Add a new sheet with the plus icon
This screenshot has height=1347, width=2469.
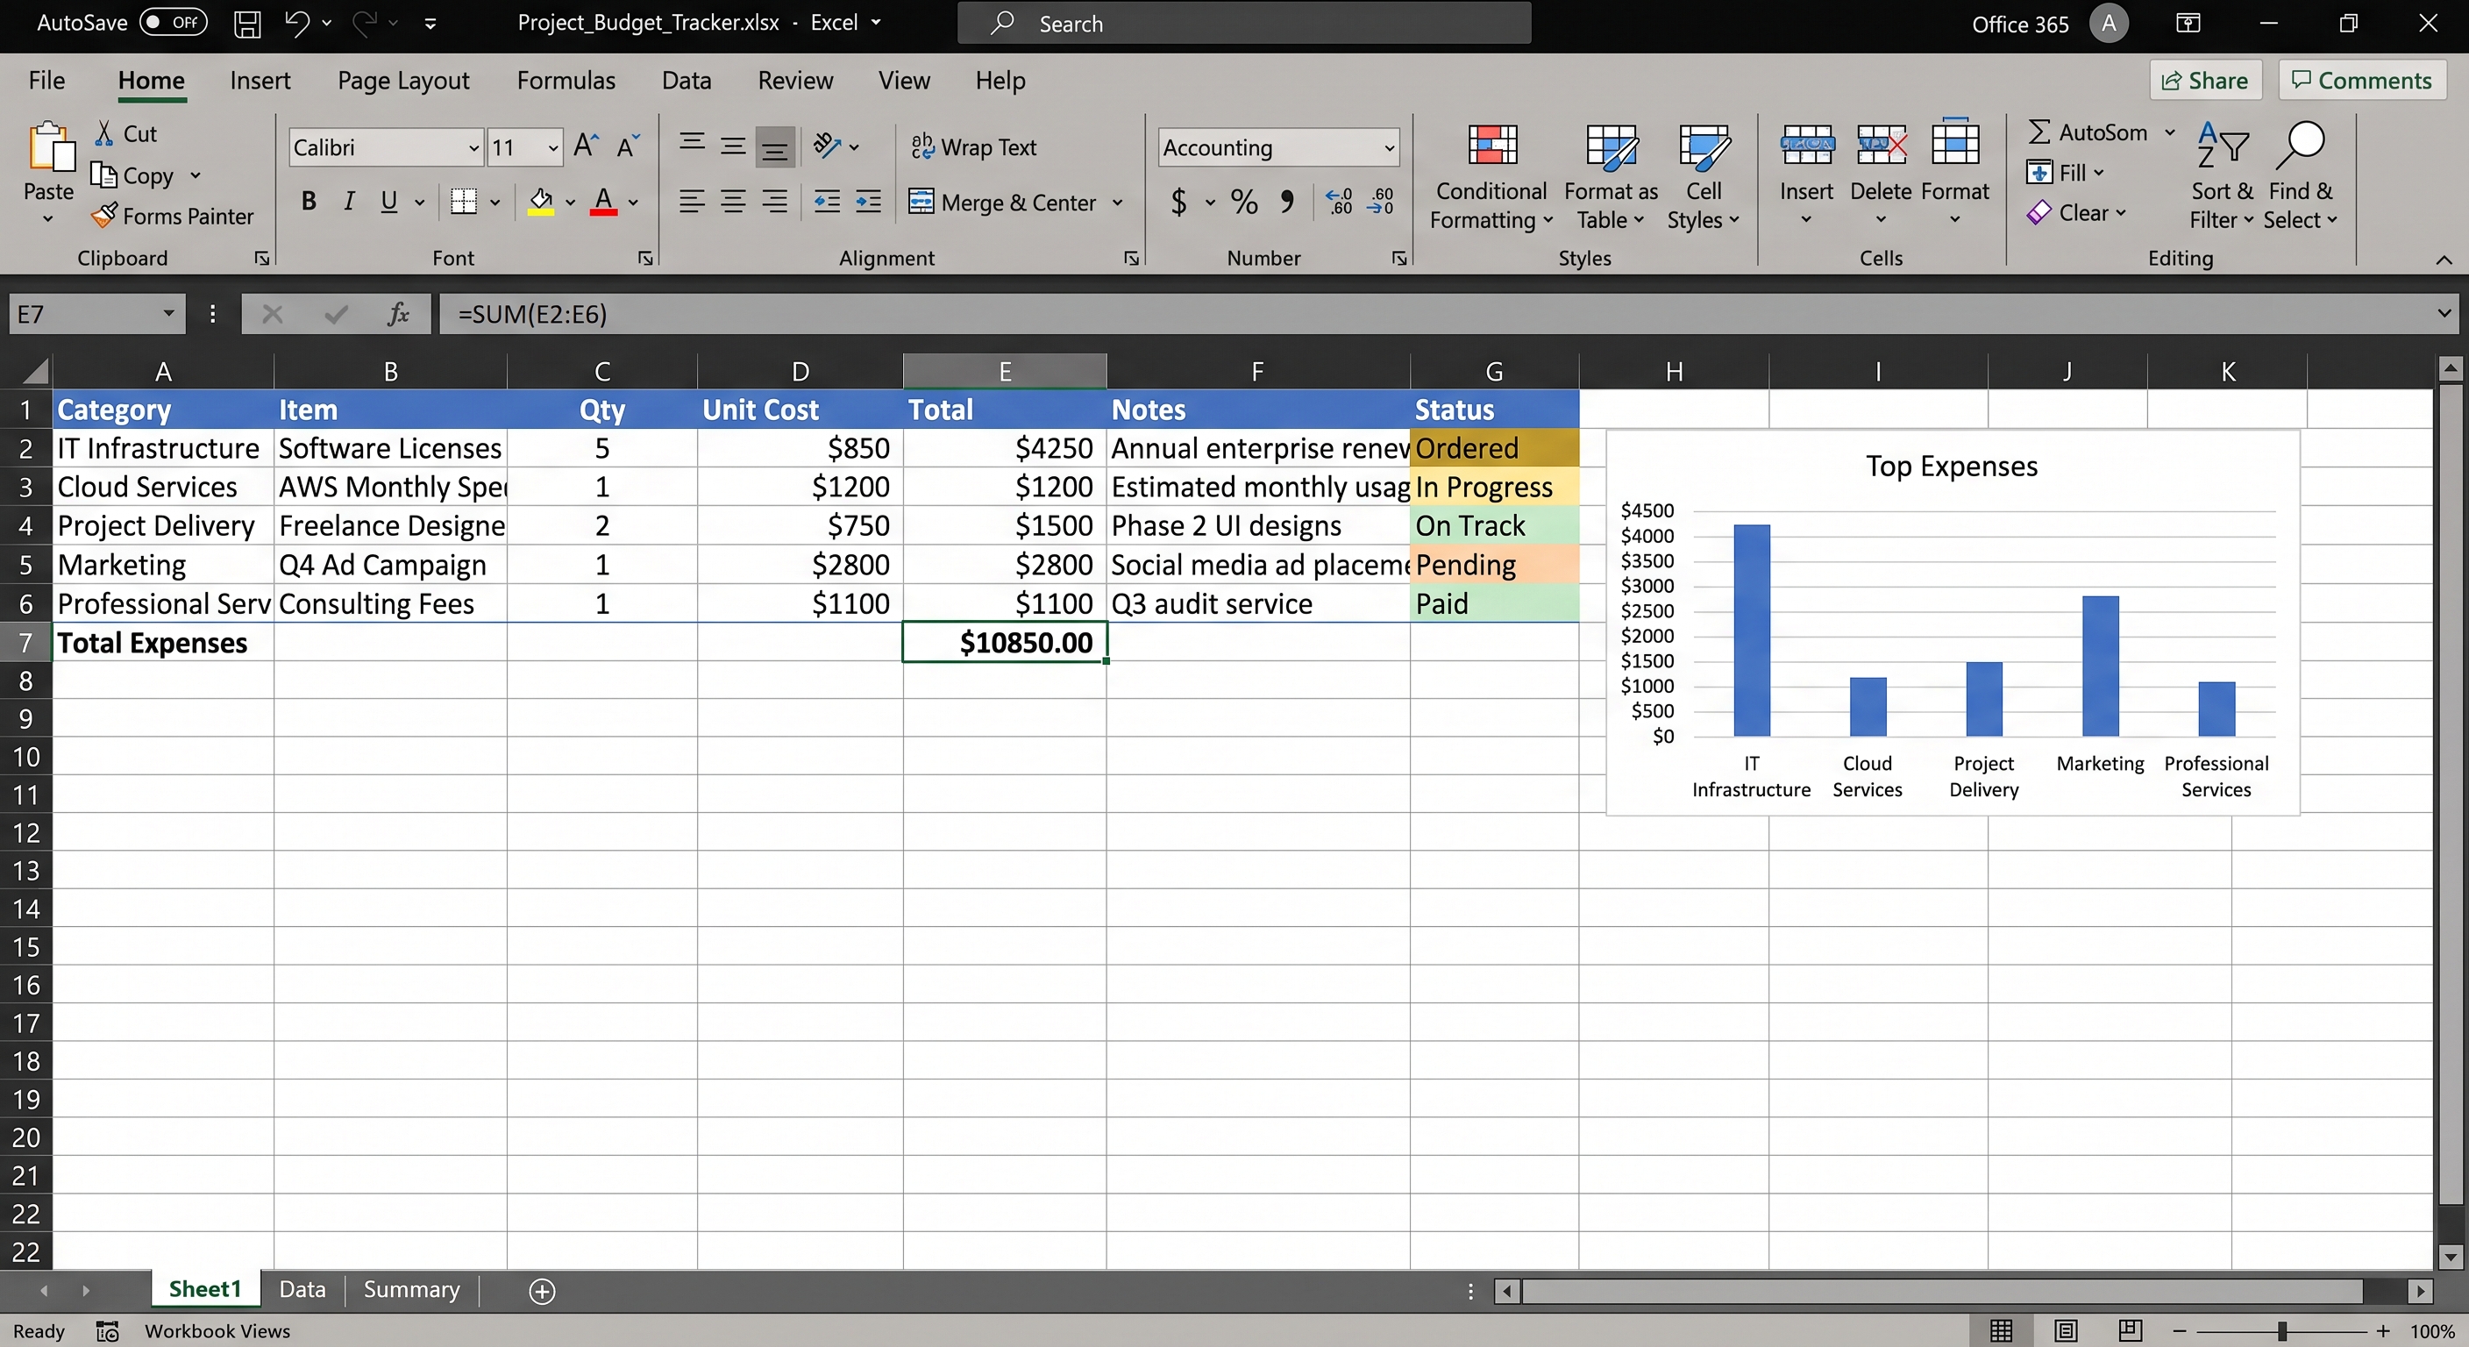pos(543,1290)
